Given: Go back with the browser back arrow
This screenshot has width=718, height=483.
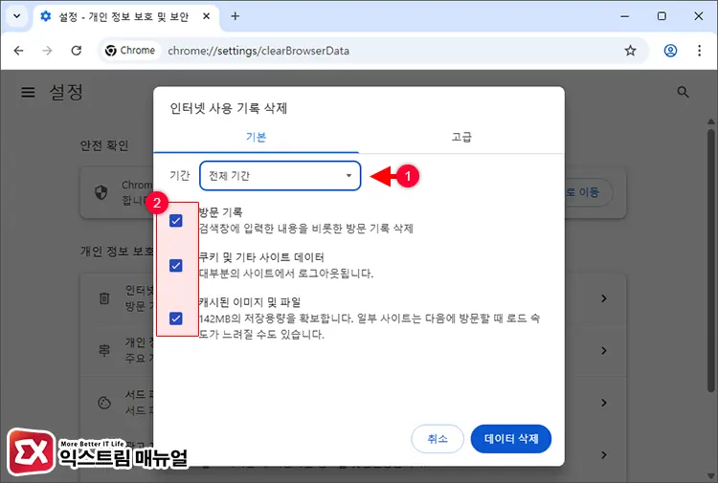Looking at the screenshot, I should point(19,51).
